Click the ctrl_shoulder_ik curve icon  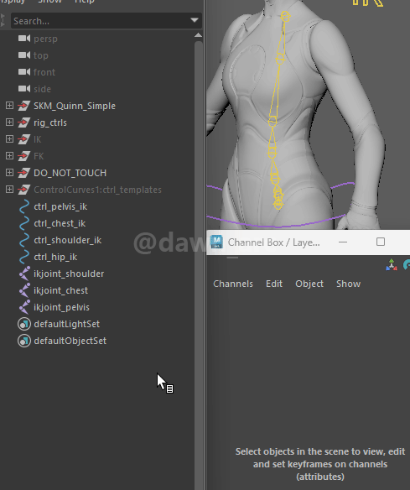(24, 240)
